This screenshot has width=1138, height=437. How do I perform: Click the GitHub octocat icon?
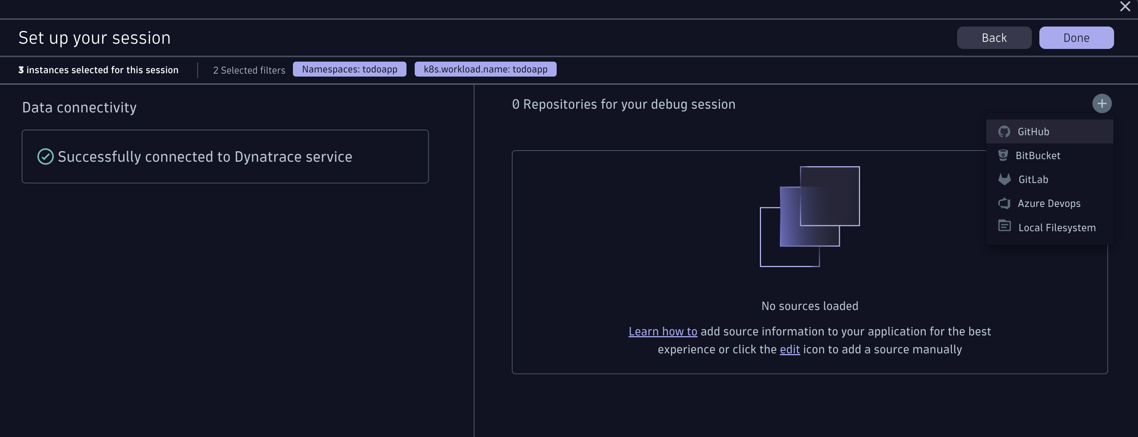[1004, 132]
